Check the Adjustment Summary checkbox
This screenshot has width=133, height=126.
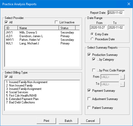tap(89, 99)
